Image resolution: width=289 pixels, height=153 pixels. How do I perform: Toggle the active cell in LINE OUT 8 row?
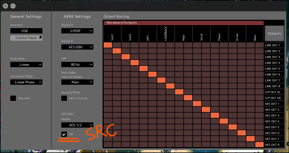click(170, 86)
